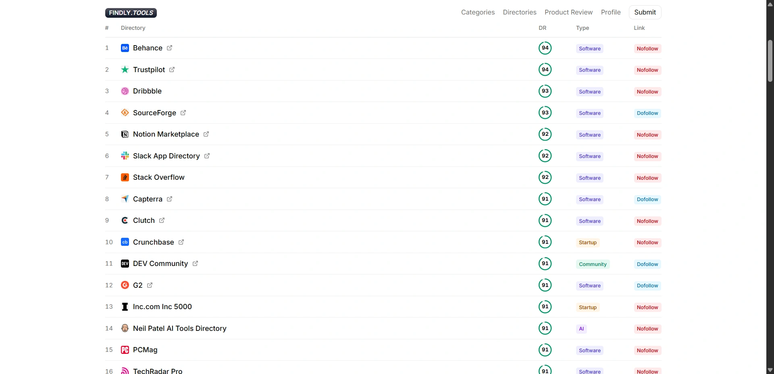Click Dofollow badge in SourceForge row
Screen dimensions: 774x374
pyautogui.click(x=647, y=113)
